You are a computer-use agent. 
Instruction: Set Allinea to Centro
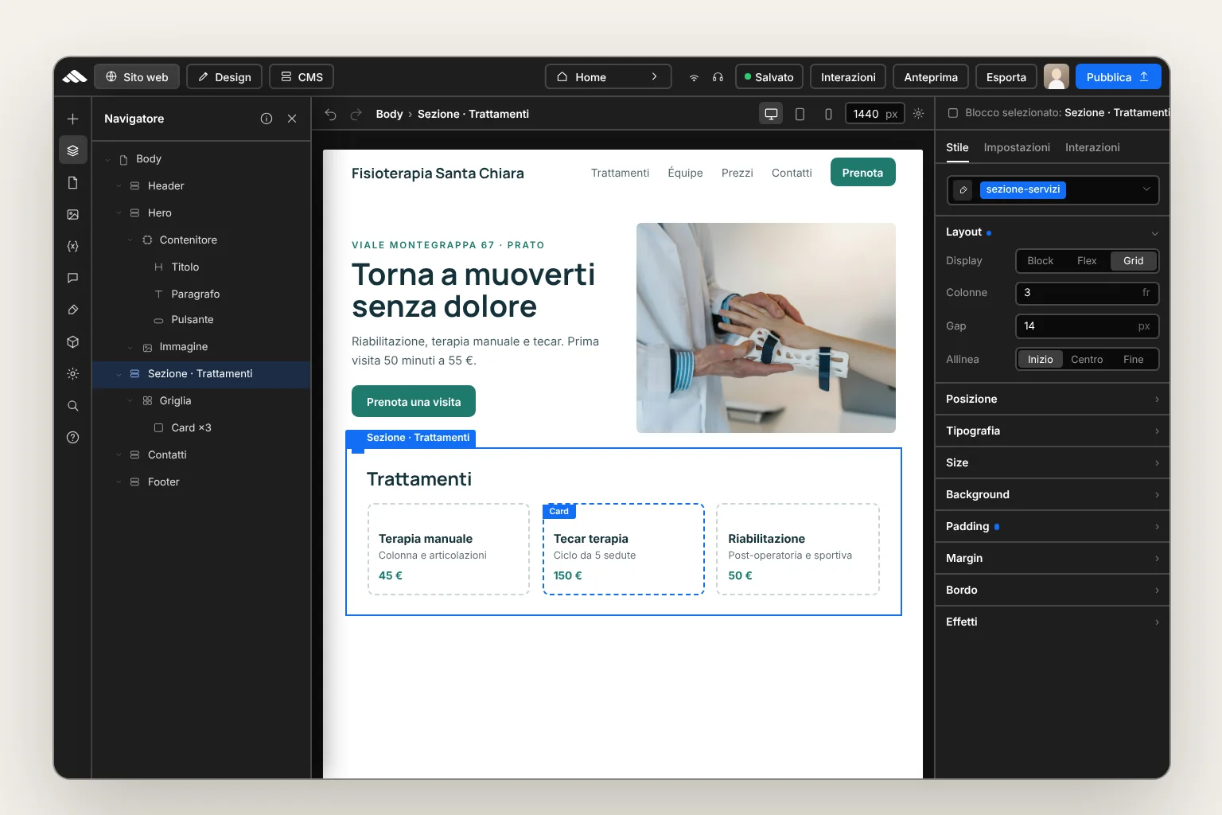(1087, 360)
